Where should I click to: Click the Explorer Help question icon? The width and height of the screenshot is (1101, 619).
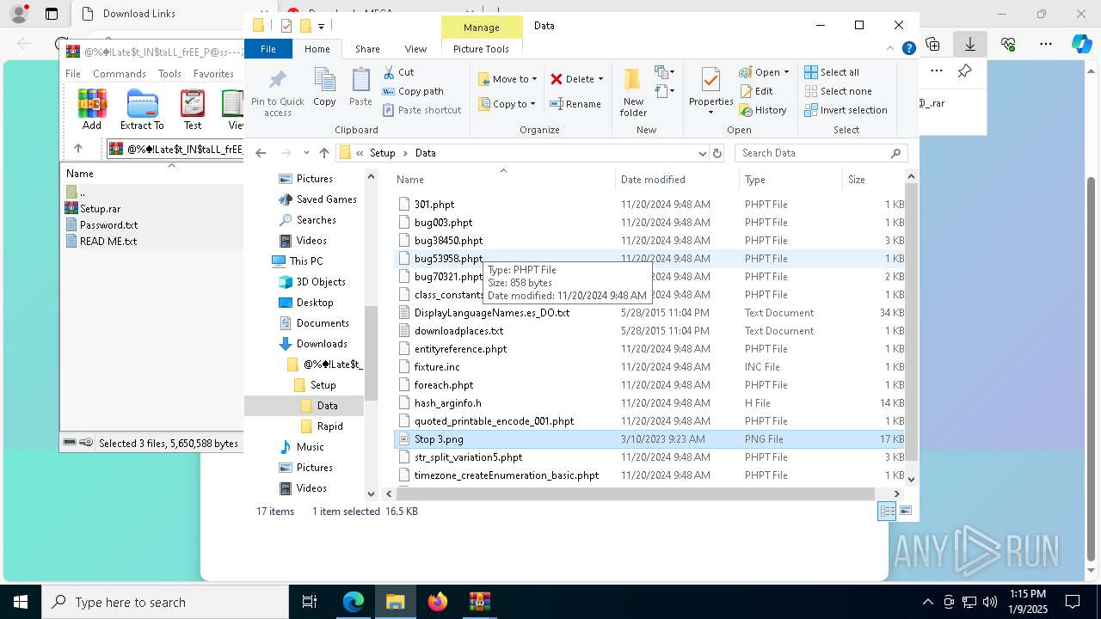908,49
